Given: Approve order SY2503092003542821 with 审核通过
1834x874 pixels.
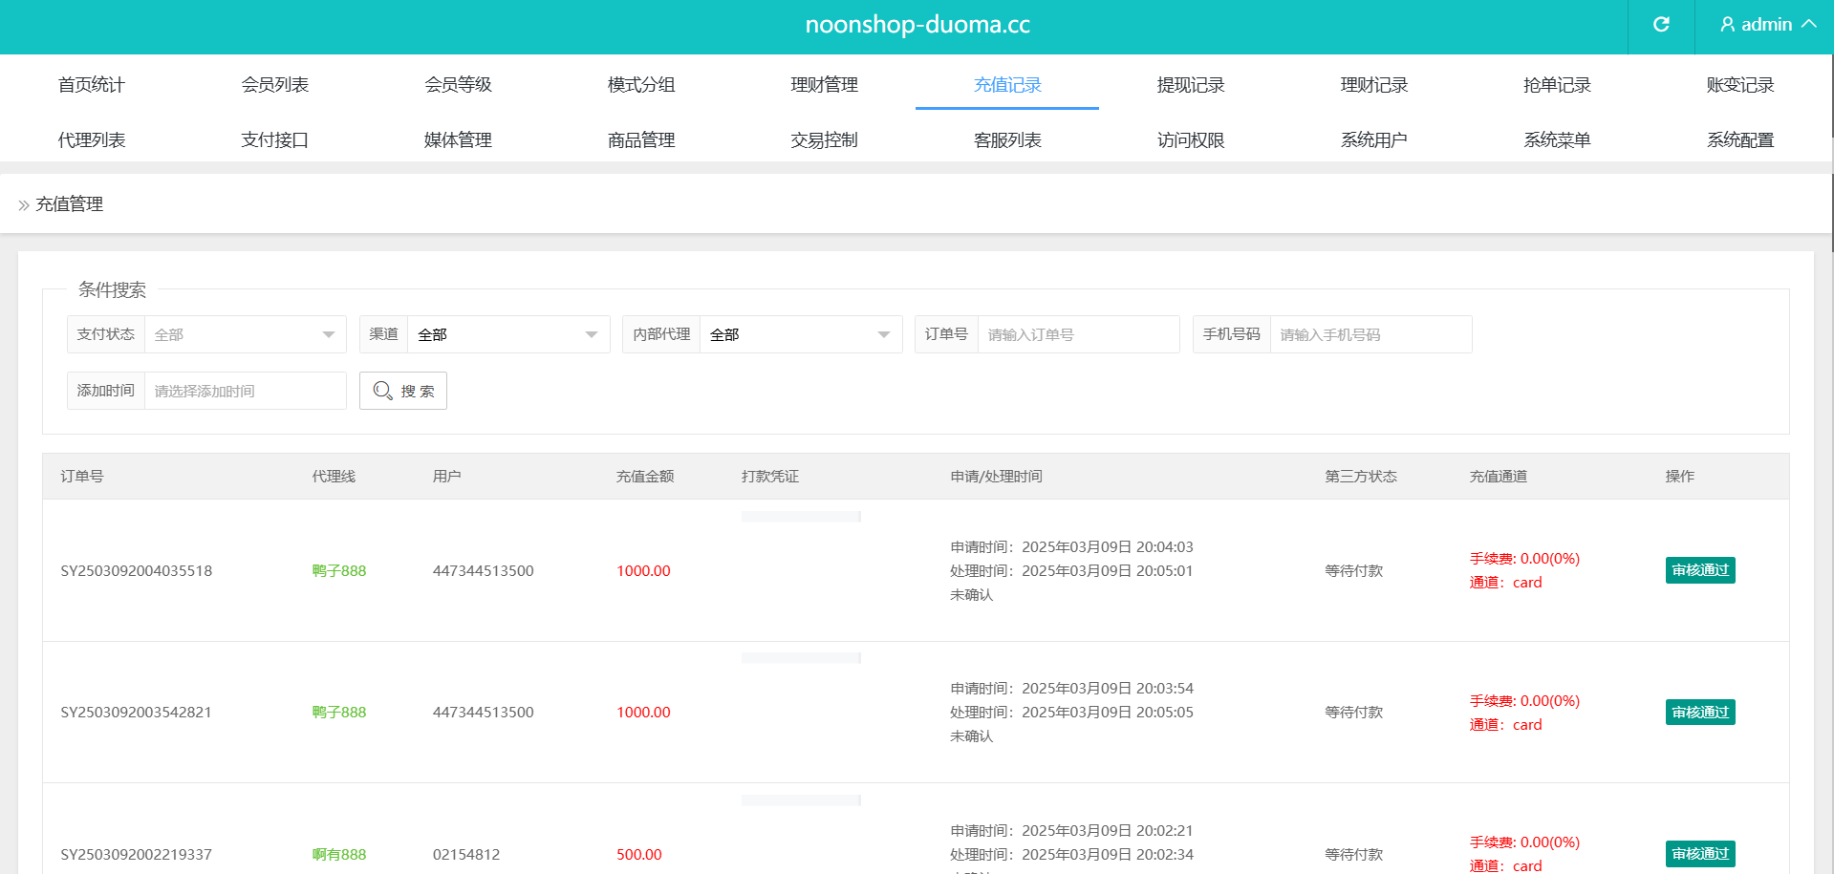Looking at the screenshot, I should (1699, 713).
